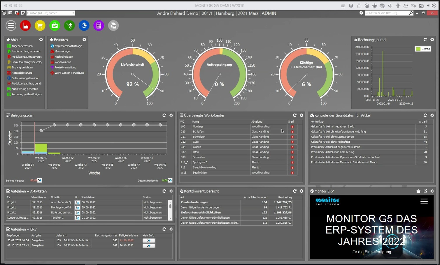Open the blue stopwatch time recording module

click(84, 26)
